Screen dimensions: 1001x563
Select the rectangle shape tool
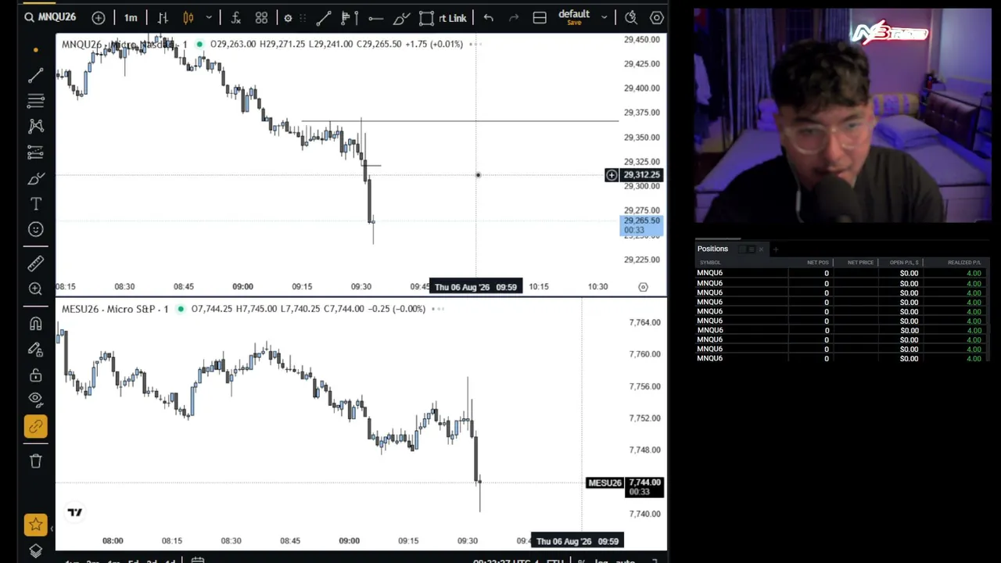(x=426, y=17)
